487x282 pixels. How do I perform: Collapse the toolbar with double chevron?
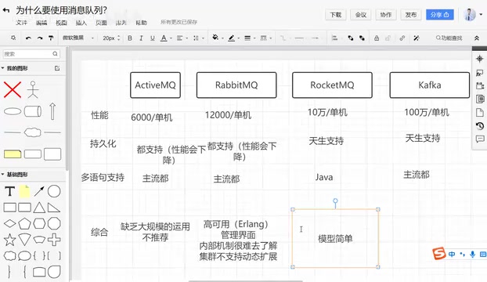[x=477, y=38]
